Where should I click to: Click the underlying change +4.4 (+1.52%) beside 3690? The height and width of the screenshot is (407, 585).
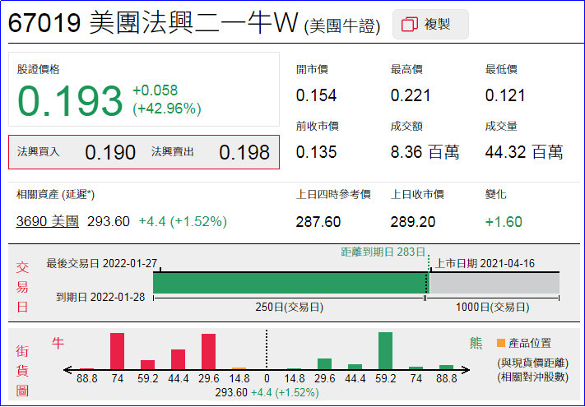tap(183, 221)
